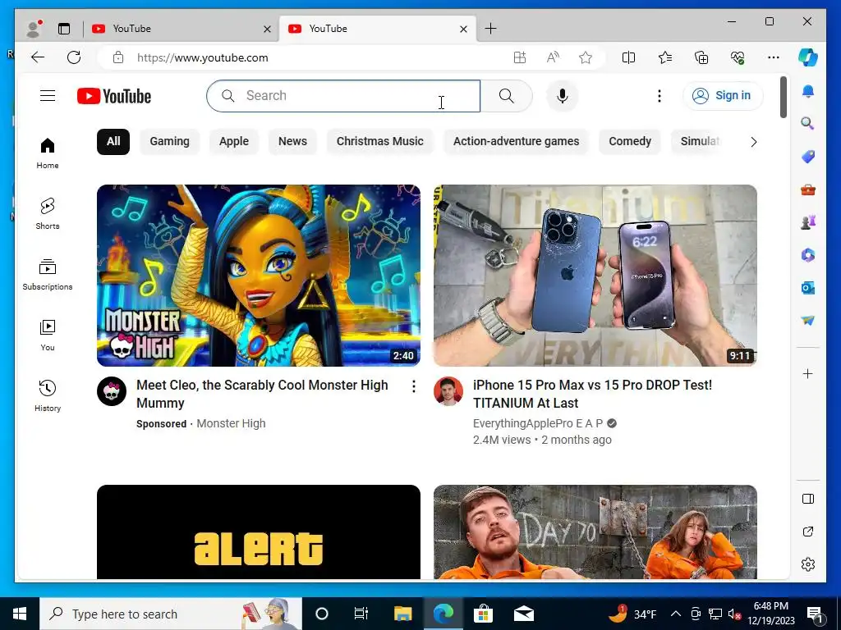Click the magnifier search button beside the search box

click(x=506, y=96)
